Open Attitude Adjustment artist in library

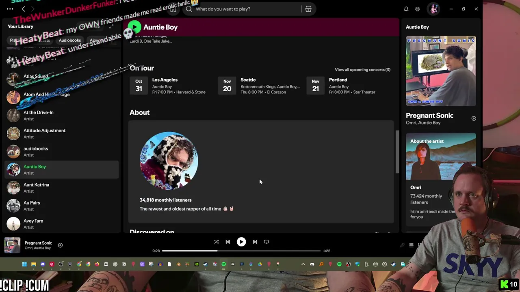tap(62, 133)
